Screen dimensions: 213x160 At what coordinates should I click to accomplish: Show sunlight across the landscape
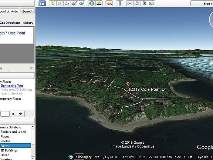click(x=99, y=3)
